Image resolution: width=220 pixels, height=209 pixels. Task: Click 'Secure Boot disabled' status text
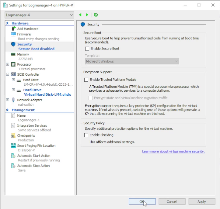coord(36,49)
